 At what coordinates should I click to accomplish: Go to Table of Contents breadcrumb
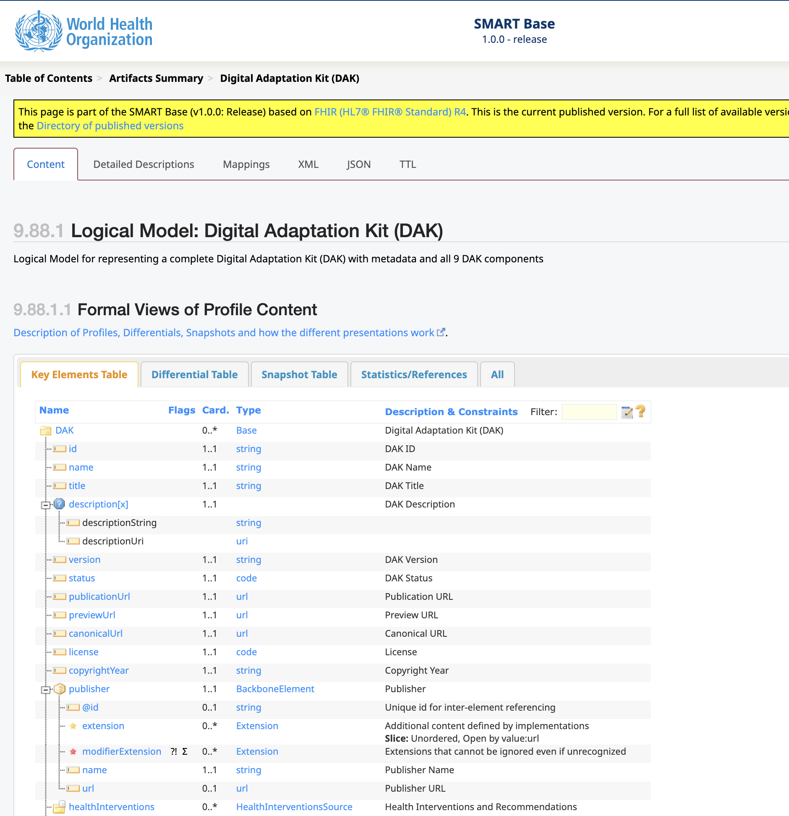click(x=49, y=78)
